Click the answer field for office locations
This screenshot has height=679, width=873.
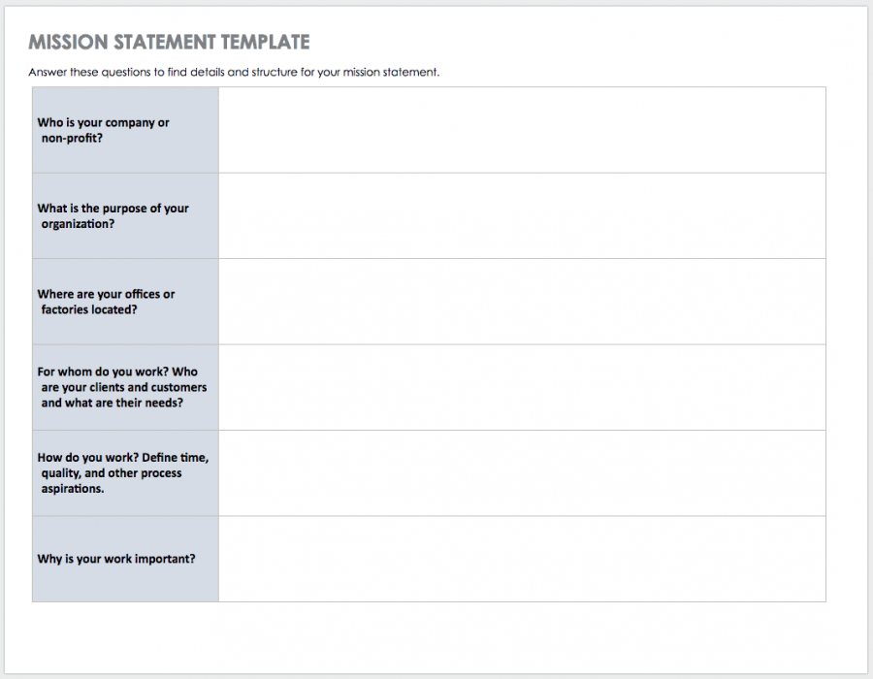point(524,302)
